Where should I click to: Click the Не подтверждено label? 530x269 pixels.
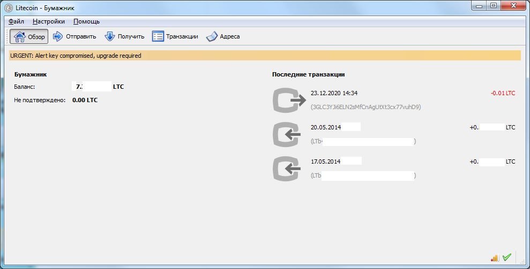pyautogui.click(x=40, y=100)
